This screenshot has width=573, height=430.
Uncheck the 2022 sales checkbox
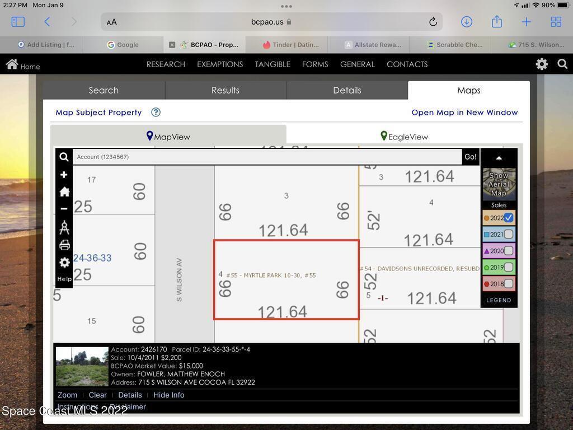[508, 218]
